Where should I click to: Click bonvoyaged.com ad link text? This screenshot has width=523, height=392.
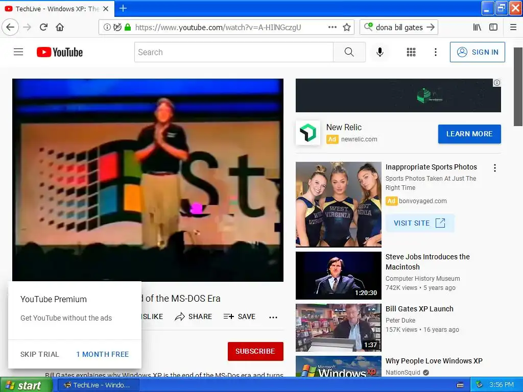pyautogui.click(x=422, y=201)
